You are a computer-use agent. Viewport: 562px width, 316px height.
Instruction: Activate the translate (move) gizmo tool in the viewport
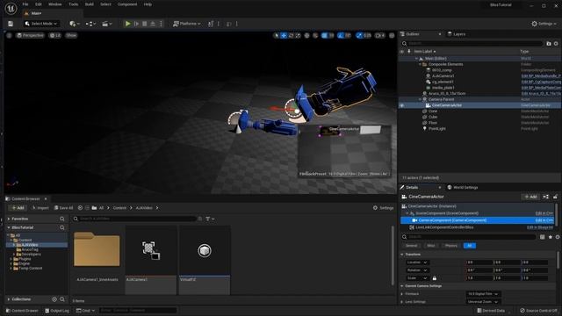(x=284, y=35)
